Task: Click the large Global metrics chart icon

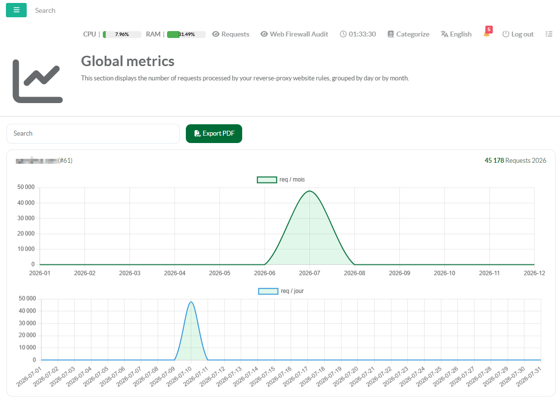Action: coord(38,81)
